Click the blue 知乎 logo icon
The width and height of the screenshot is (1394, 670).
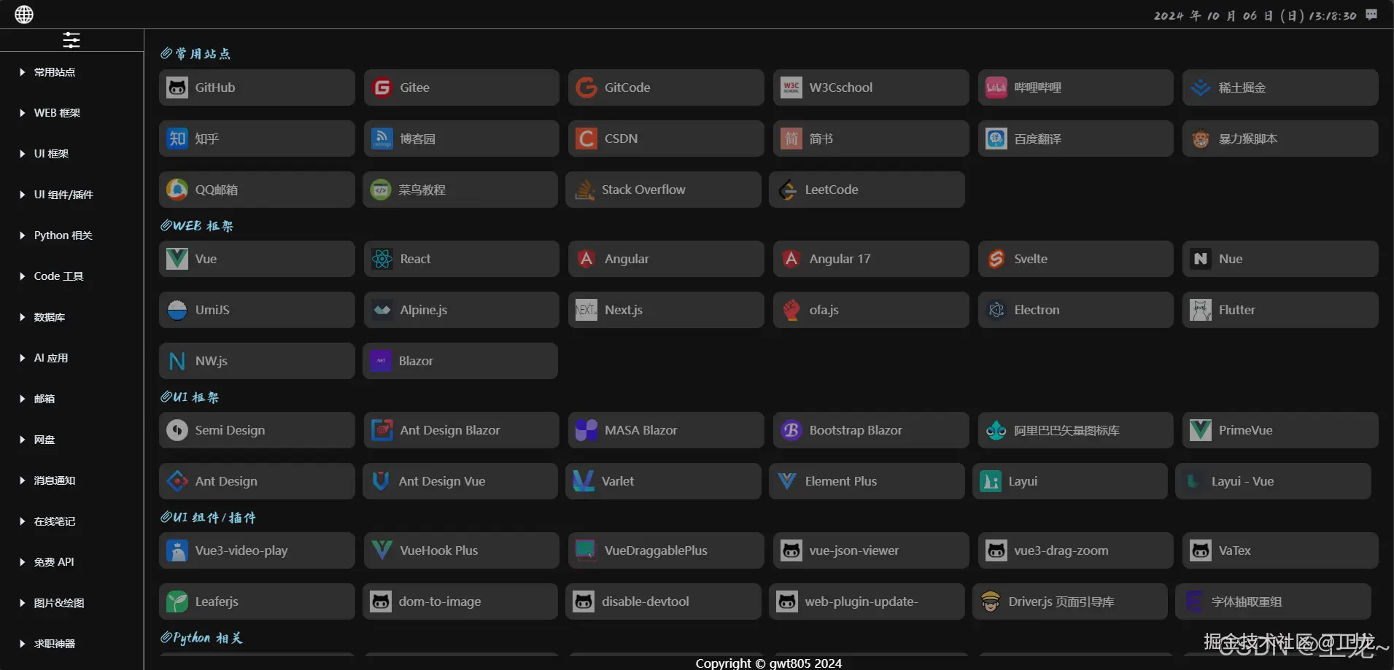177,139
